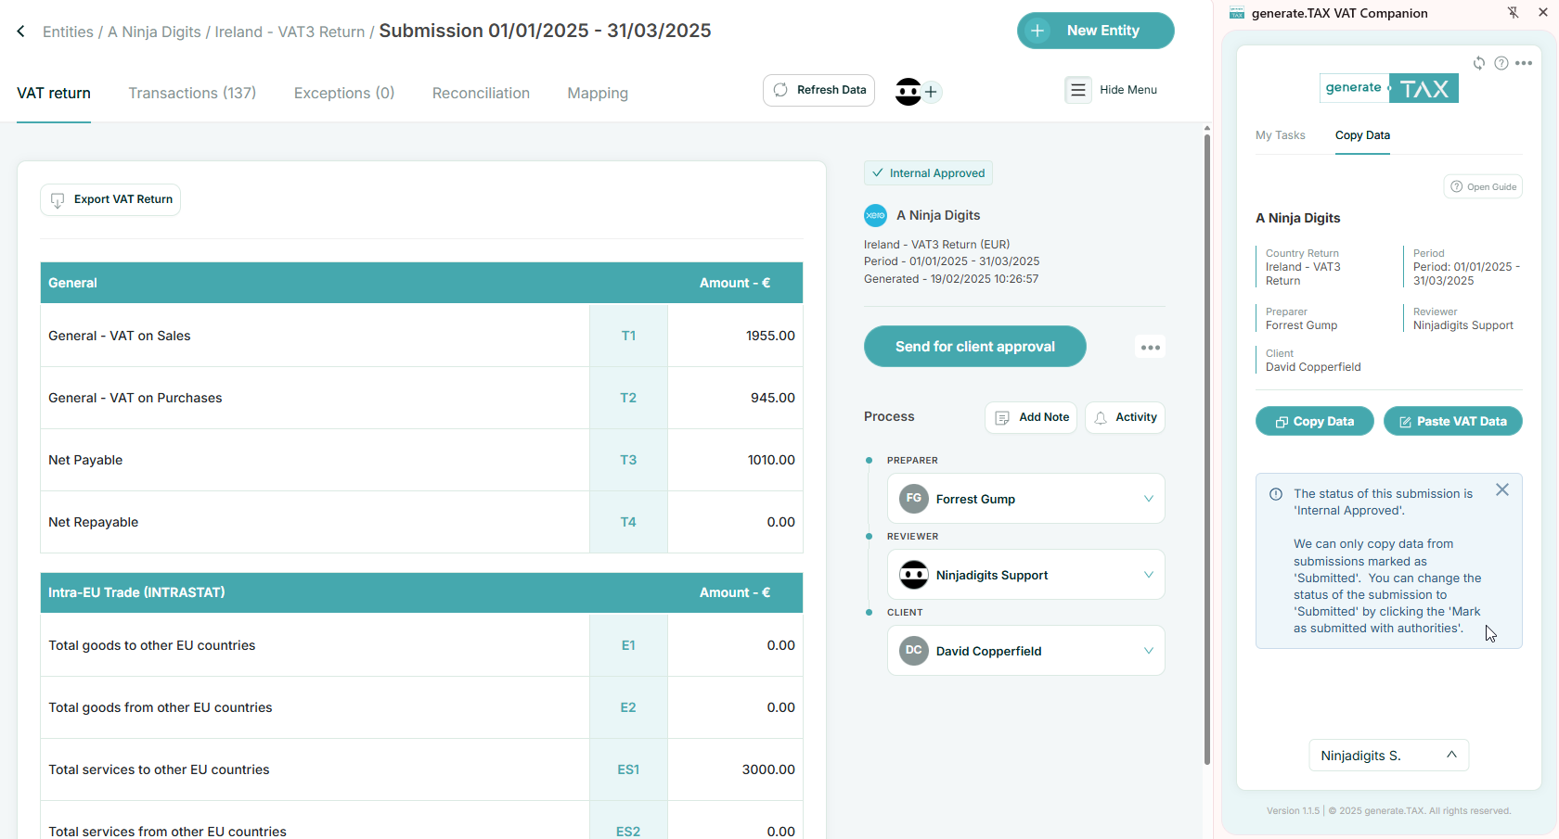
Task: Click the Export VAT Return button
Action: pyautogui.click(x=110, y=199)
